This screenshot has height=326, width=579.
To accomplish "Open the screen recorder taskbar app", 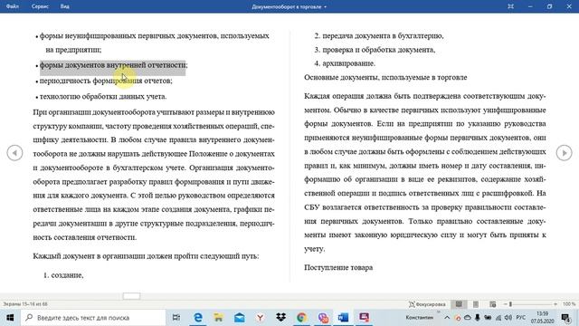I will [x=364, y=318].
